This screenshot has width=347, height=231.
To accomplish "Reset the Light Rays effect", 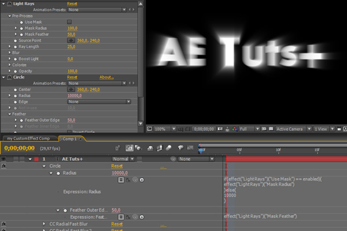I will (72, 4).
